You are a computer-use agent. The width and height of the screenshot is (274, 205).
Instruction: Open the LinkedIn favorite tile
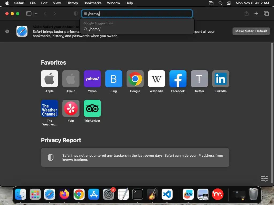[x=221, y=79]
